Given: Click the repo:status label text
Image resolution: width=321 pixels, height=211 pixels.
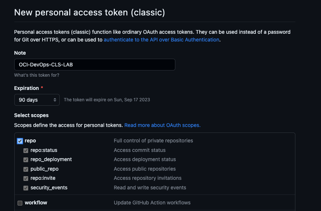Looking at the screenshot, I should [44, 150].
